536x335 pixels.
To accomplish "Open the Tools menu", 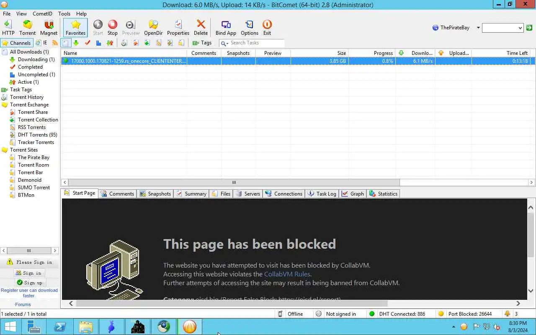I will point(64,13).
